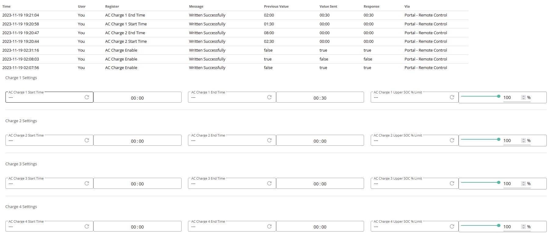The height and width of the screenshot is (234, 548).
Task: Refresh the AC Charge 1 End Time value
Action: (x=269, y=97)
